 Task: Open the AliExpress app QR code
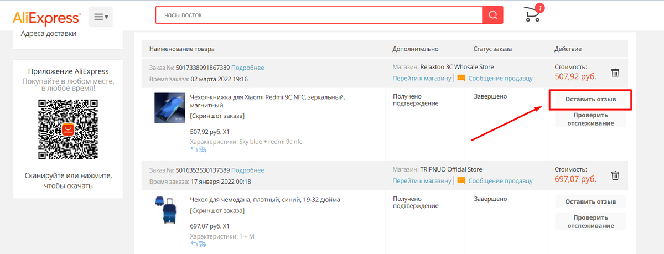pos(68,129)
